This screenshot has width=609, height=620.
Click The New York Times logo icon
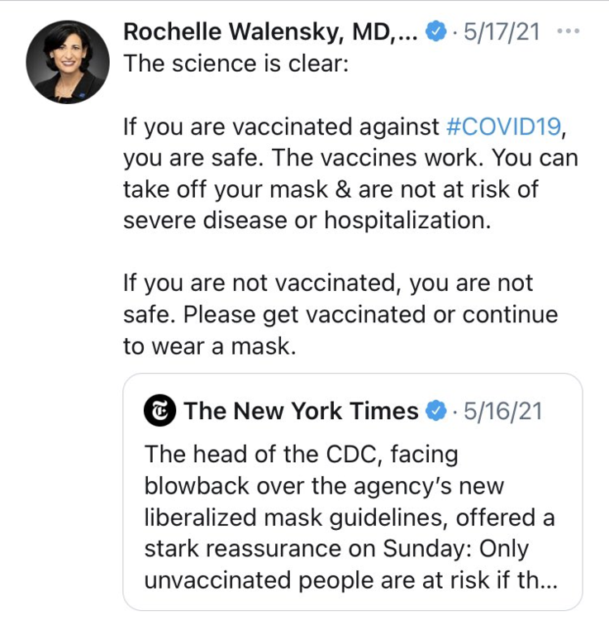(x=159, y=411)
